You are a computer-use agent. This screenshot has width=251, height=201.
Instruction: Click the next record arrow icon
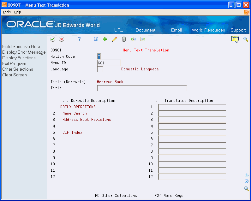coord(143,39)
